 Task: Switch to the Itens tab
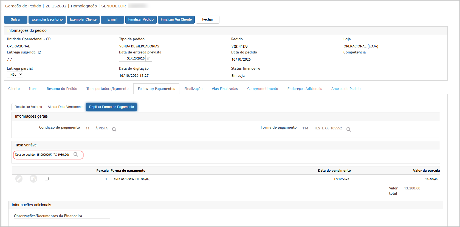pos(33,89)
